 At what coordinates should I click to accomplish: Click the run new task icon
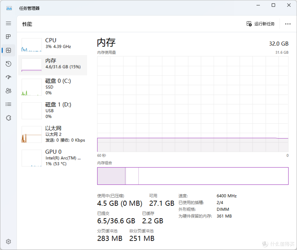249,24
